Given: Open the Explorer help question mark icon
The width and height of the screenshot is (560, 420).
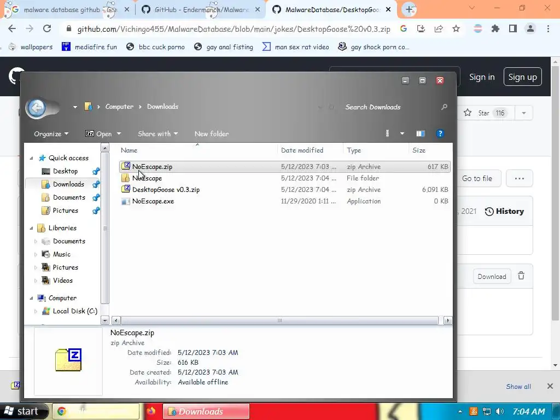Looking at the screenshot, I should click(x=440, y=133).
